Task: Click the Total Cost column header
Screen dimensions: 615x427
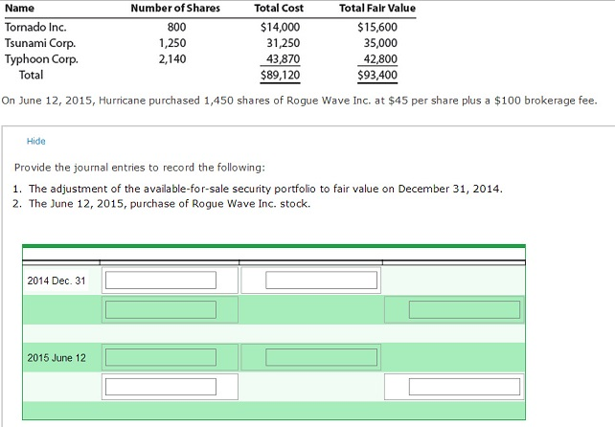Action: 279,9
